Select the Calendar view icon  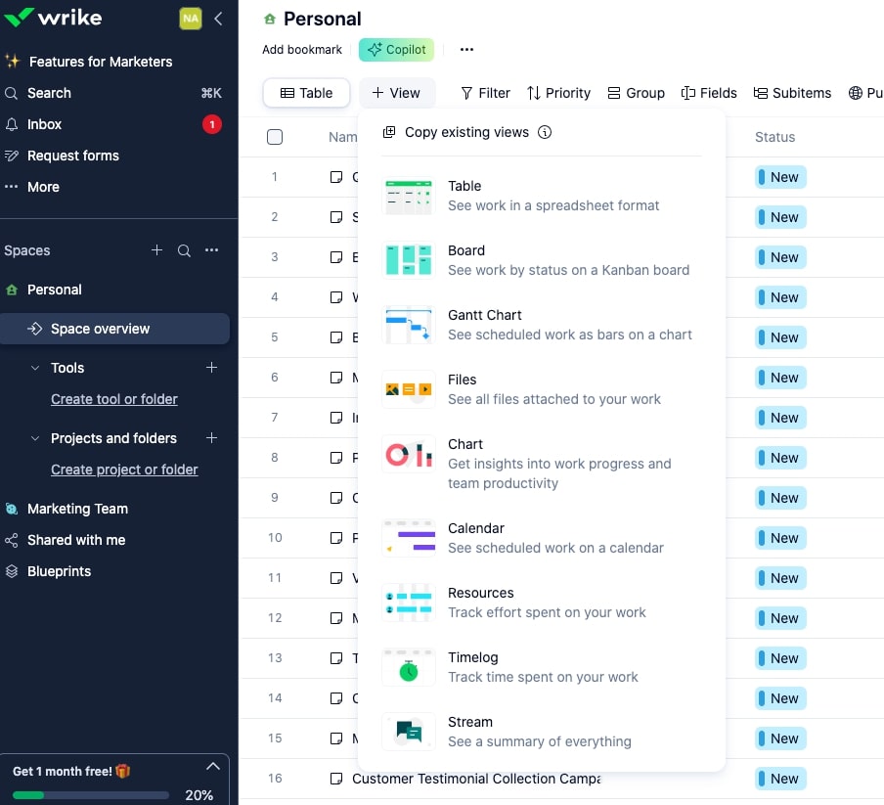click(408, 537)
